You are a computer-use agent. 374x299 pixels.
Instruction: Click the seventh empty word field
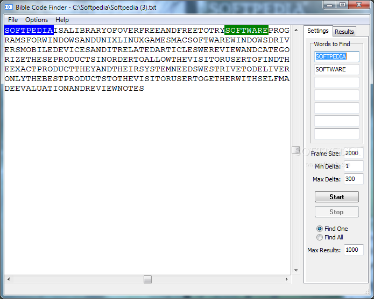(336, 134)
